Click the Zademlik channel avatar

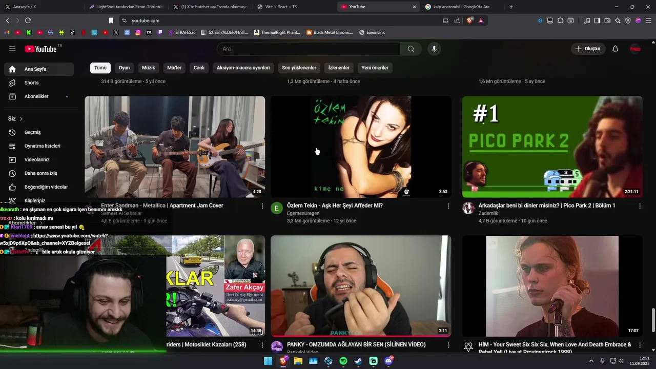click(x=468, y=208)
